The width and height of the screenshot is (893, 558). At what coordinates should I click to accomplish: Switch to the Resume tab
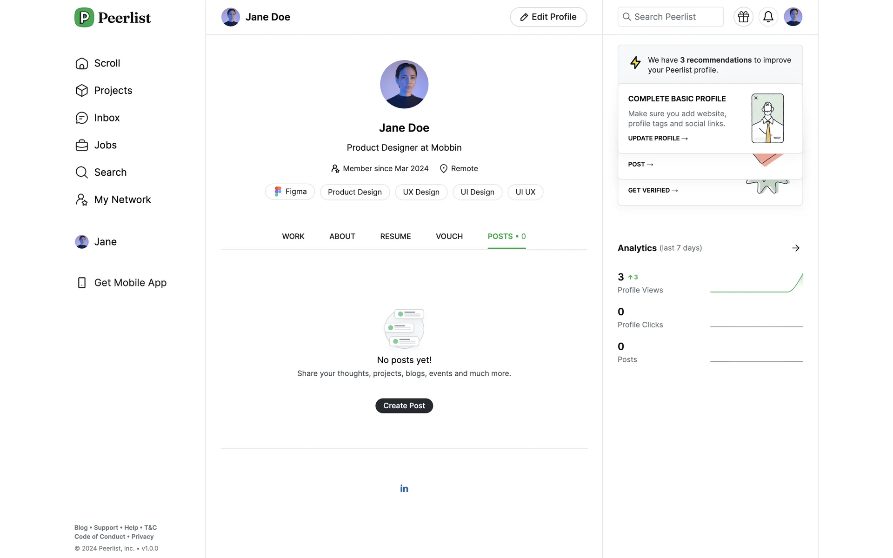395,236
